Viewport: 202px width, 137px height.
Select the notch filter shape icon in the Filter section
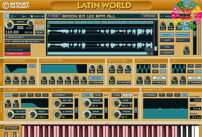pos(38,95)
